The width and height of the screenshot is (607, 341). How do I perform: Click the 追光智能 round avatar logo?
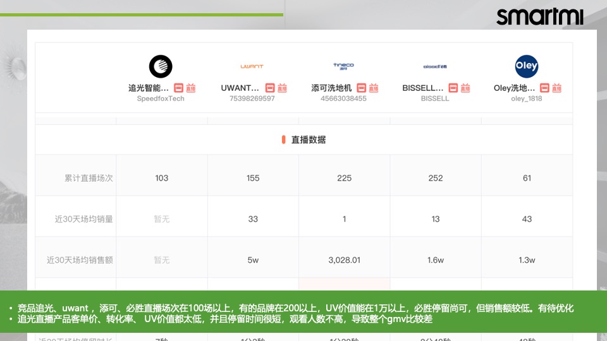(161, 66)
